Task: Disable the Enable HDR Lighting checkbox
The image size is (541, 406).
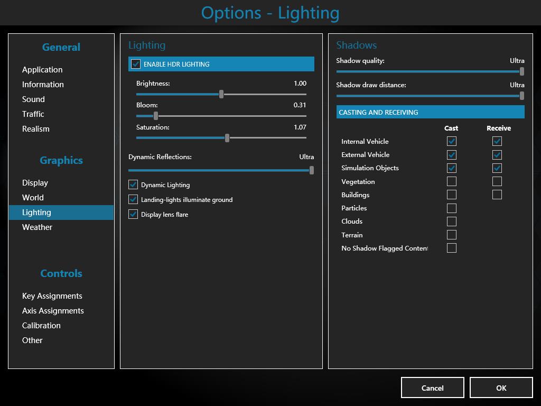Action: tap(136, 64)
